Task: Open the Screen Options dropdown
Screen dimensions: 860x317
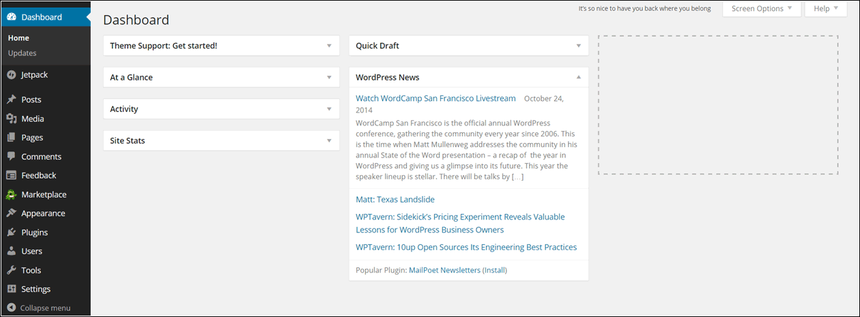Action: pyautogui.click(x=761, y=9)
